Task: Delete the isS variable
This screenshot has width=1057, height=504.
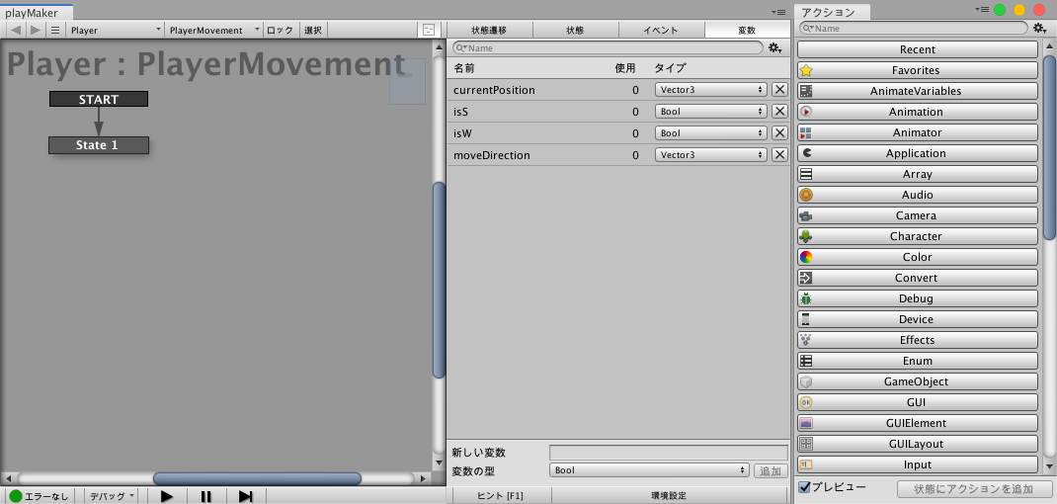Action: [779, 112]
